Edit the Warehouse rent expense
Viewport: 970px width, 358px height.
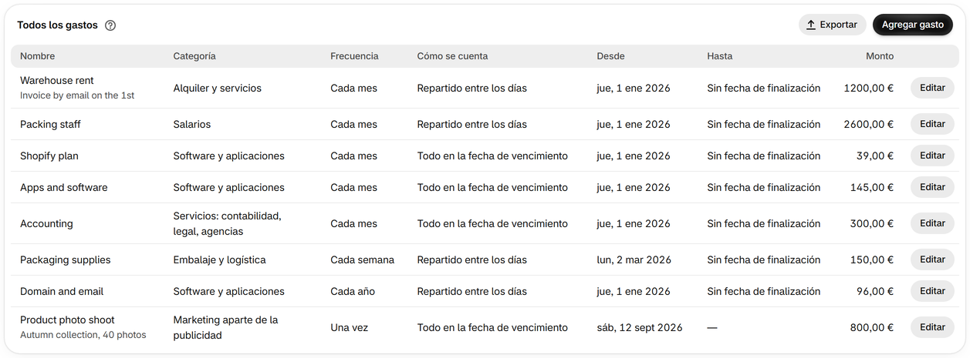click(932, 88)
